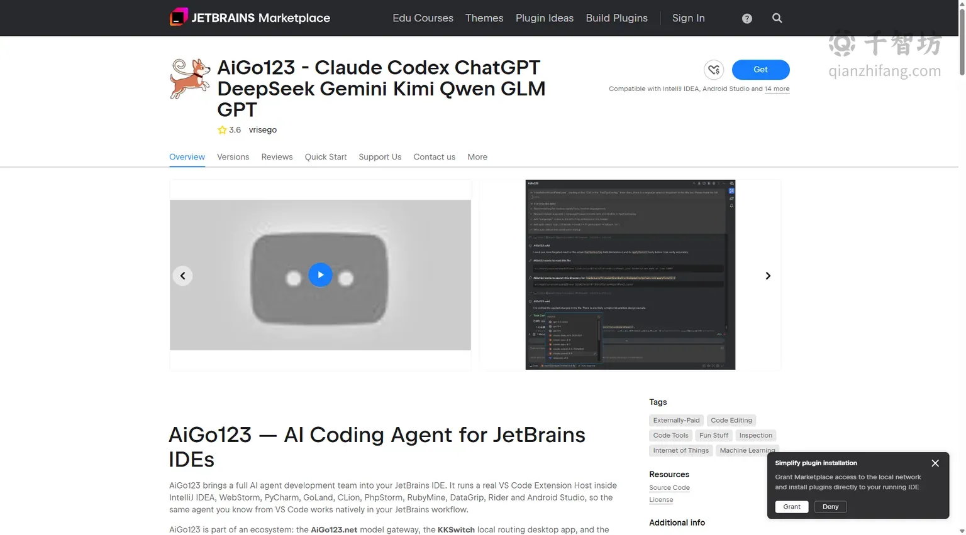Open the Contact us tab
966x535 pixels.
[x=434, y=157]
